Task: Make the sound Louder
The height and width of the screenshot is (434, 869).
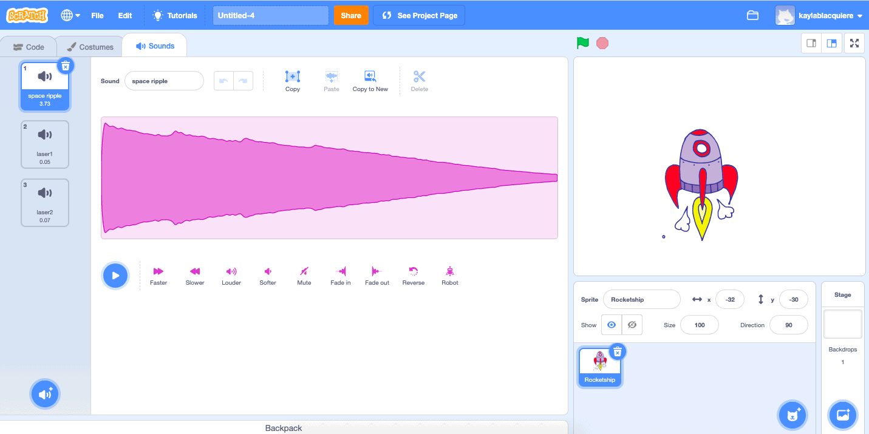Action: coord(231,274)
